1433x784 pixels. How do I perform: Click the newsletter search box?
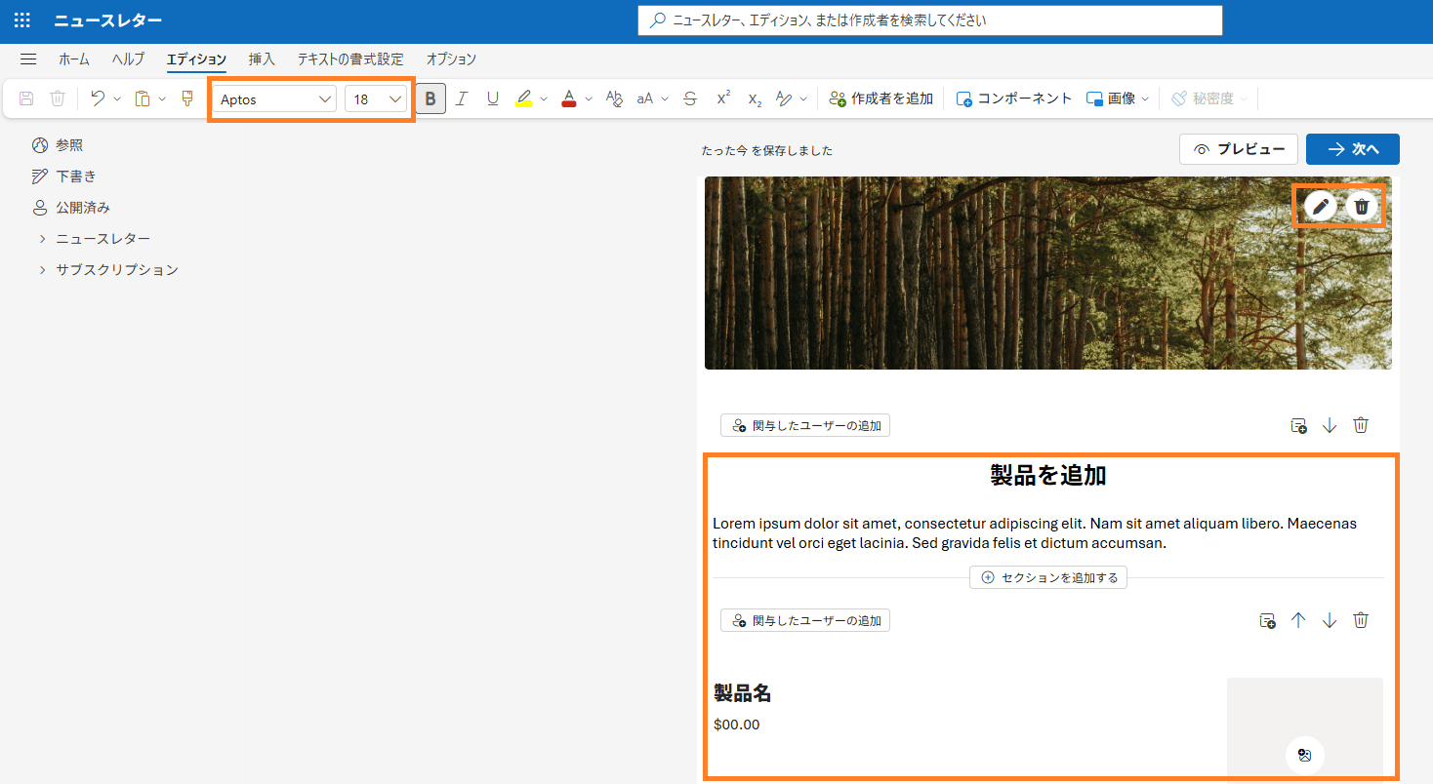[x=929, y=20]
